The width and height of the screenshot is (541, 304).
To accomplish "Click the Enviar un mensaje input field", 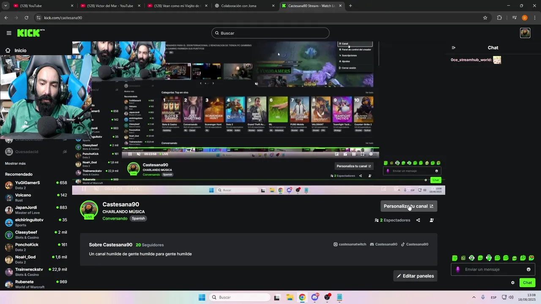I will point(493,269).
